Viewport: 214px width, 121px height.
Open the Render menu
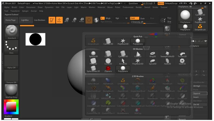click(x=139, y=7)
